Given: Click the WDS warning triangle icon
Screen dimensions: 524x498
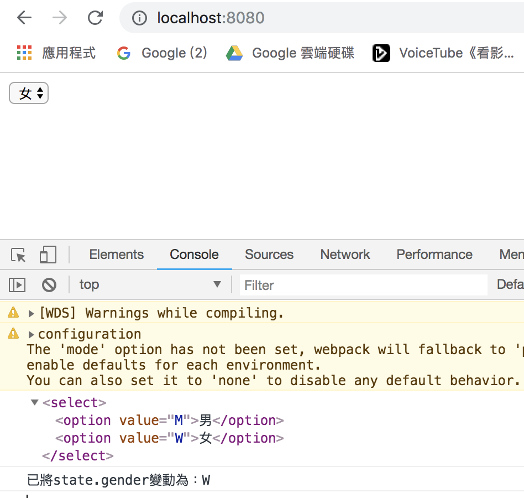Looking at the screenshot, I should 13,313.
